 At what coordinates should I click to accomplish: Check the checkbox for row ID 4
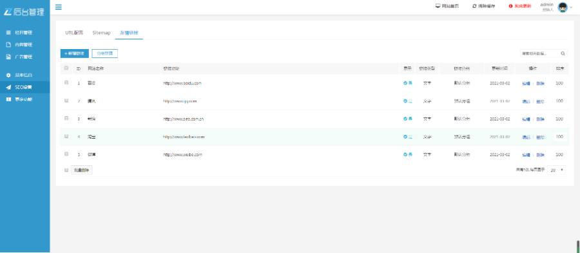[66, 136]
